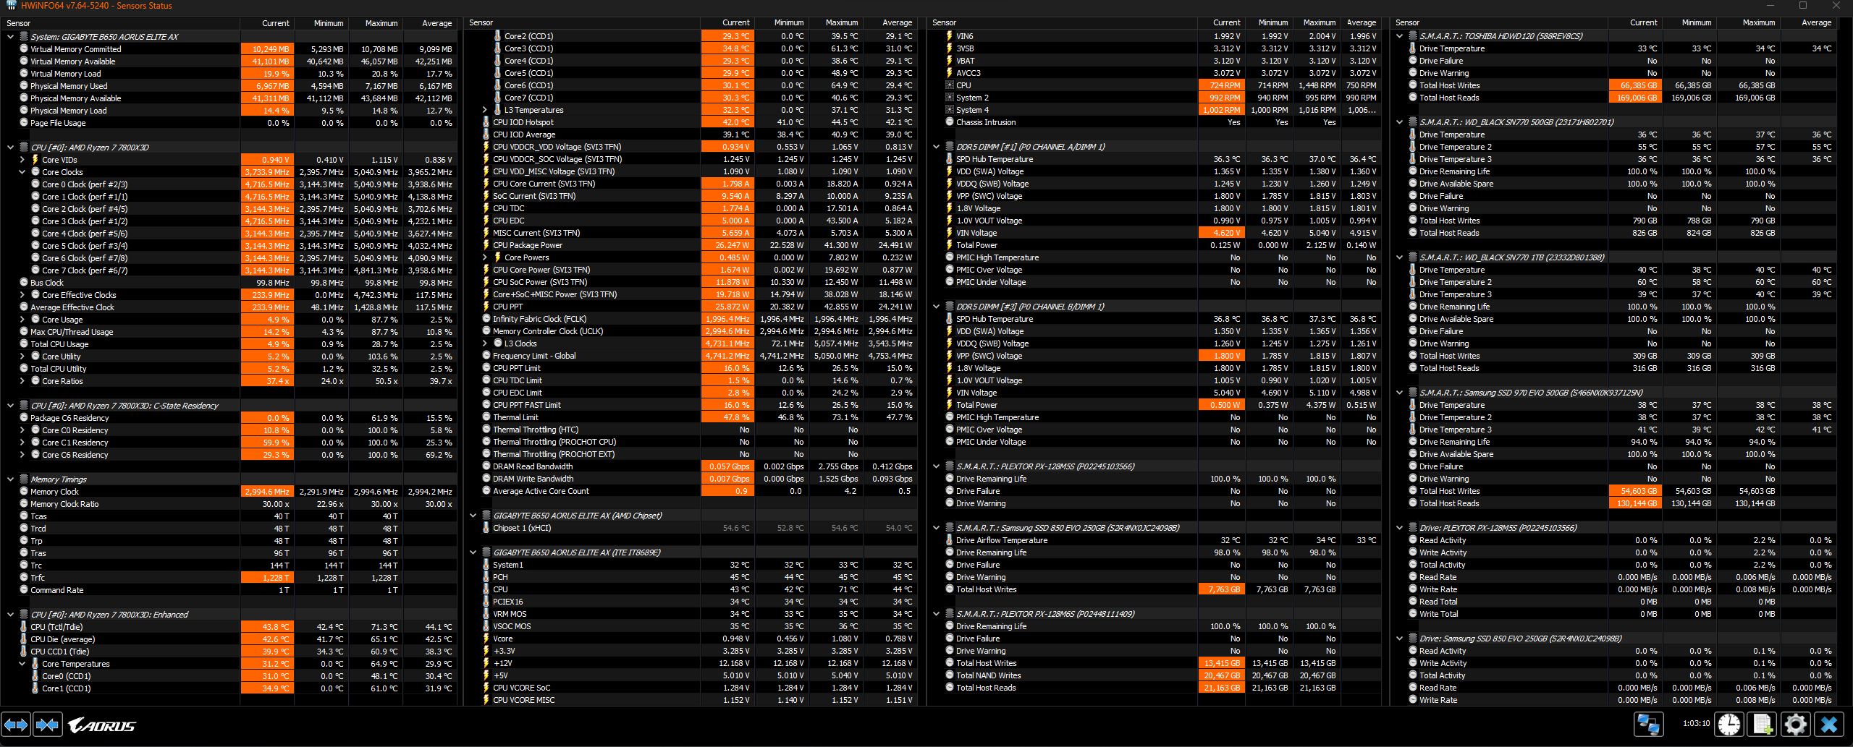1853x747 pixels.
Task: Click the HWiNFO64 app icon in title bar
Action: click(x=11, y=5)
